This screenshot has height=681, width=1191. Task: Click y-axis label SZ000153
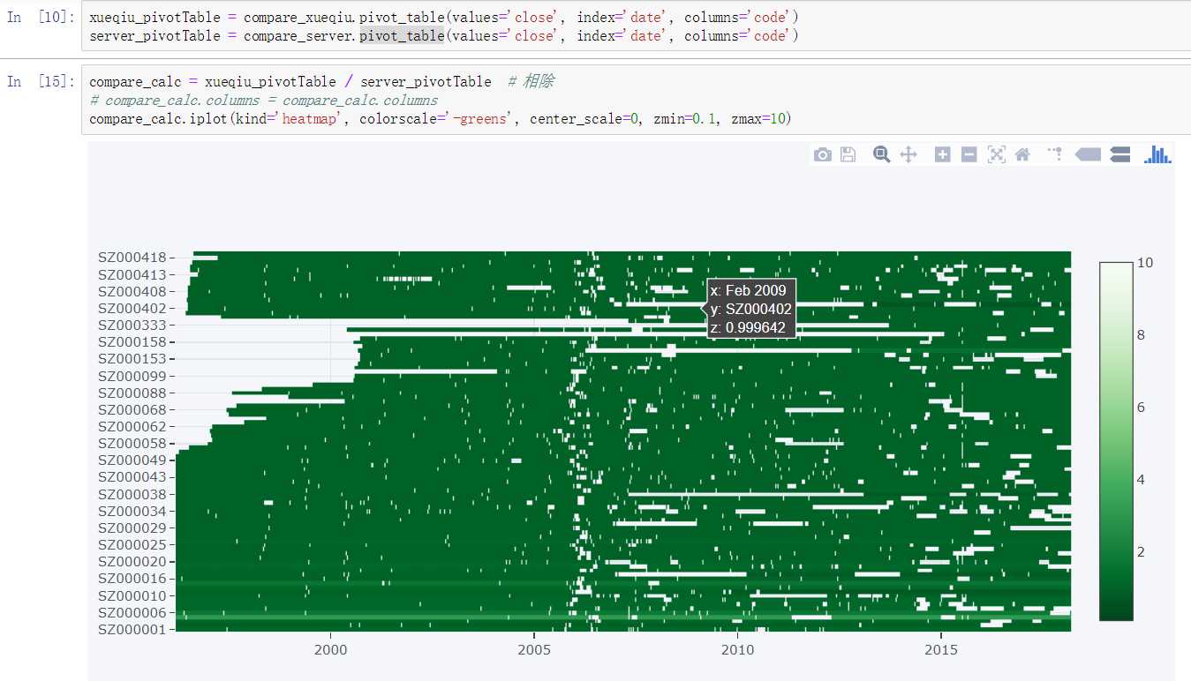pyautogui.click(x=132, y=359)
